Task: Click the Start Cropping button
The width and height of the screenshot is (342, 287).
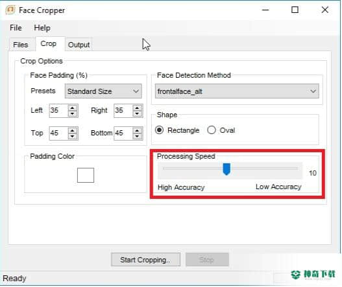Action: tap(145, 260)
